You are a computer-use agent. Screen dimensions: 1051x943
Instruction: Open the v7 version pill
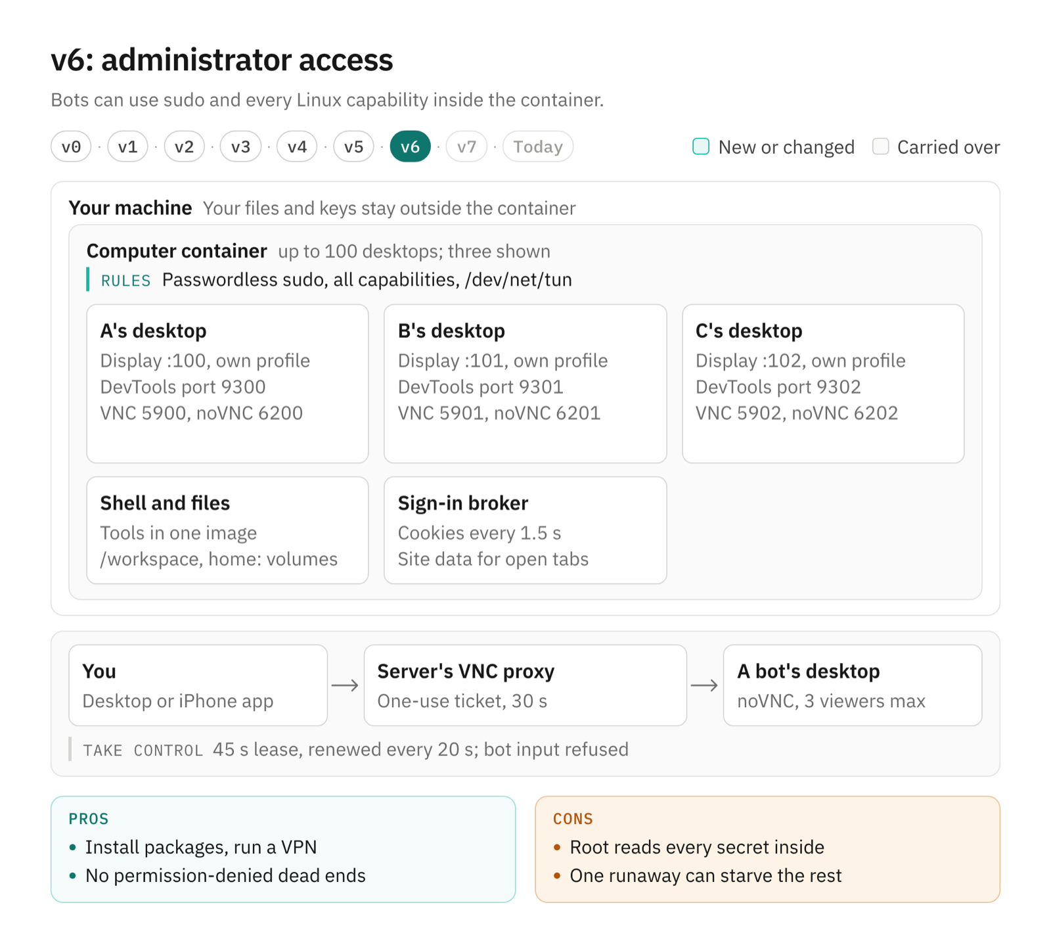[466, 147]
